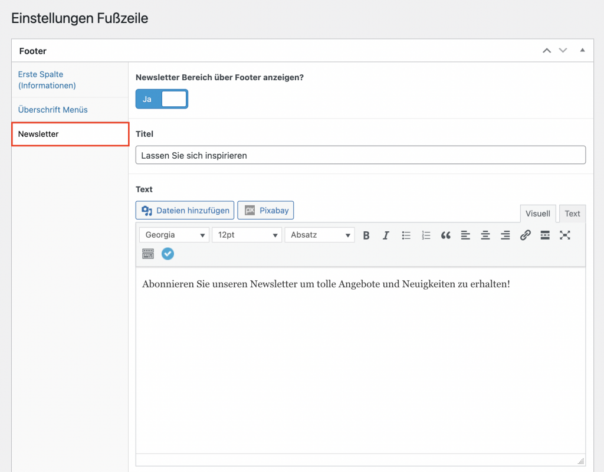This screenshot has width=604, height=472.
Task: Insert a bulleted list
Action: point(406,235)
